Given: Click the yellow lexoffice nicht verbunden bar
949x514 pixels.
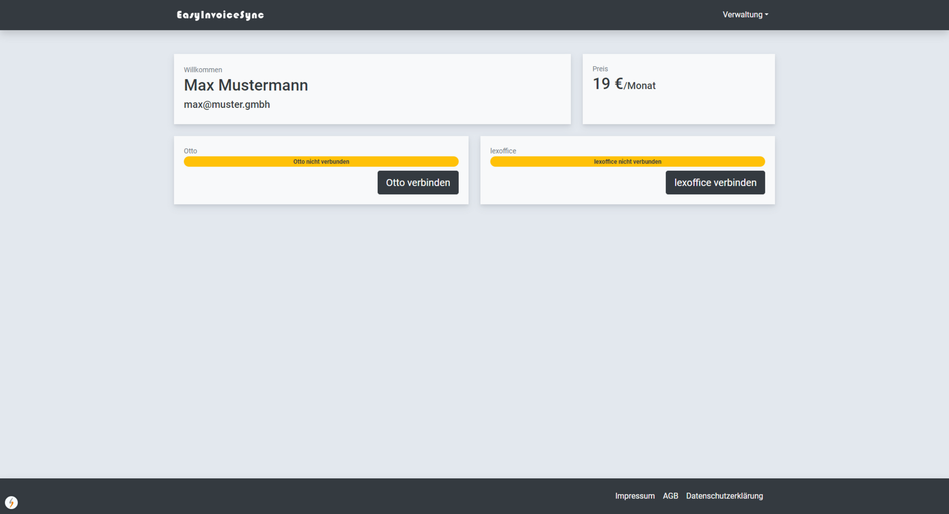Looking at the screenshot, I should click(x=627, y=162).
